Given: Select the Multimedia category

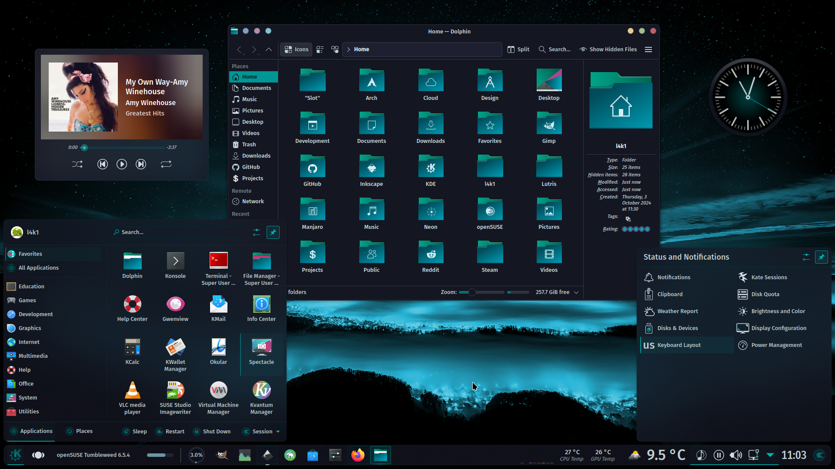Looking at the screenshot, I should point(53,356).
